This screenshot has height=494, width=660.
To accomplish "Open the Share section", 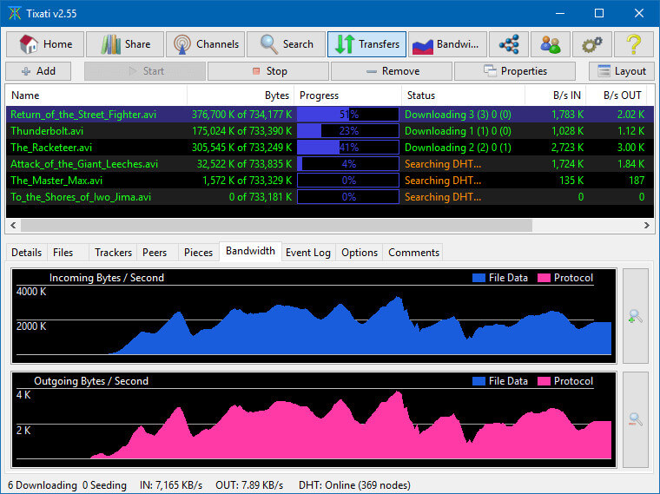I will [x=125, y=44].
